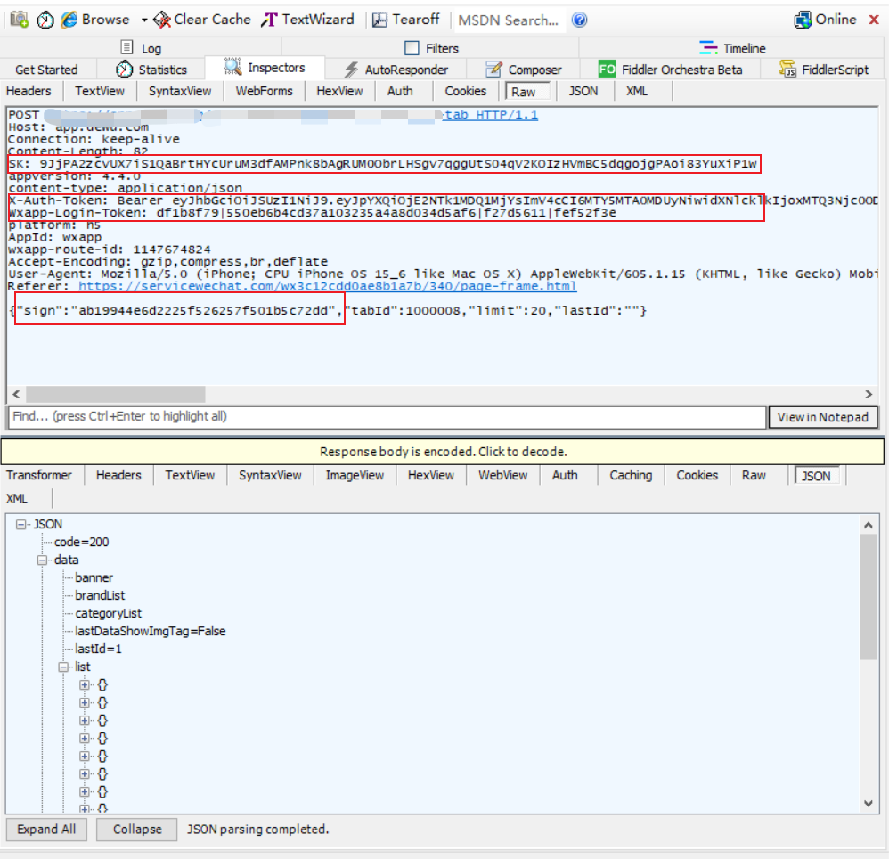Image resolution: width=889 pixels, height=859 pixels.
Task: Collapse the data tree node
Action: tap(42, 560)
